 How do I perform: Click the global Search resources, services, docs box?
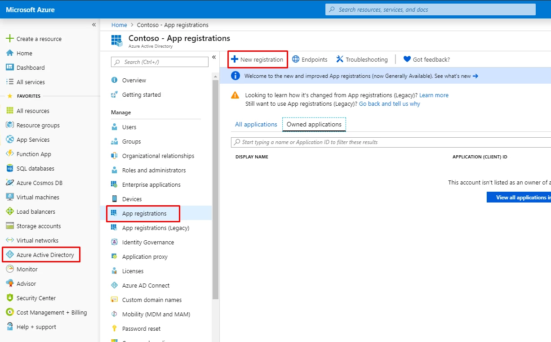(431, 9)
